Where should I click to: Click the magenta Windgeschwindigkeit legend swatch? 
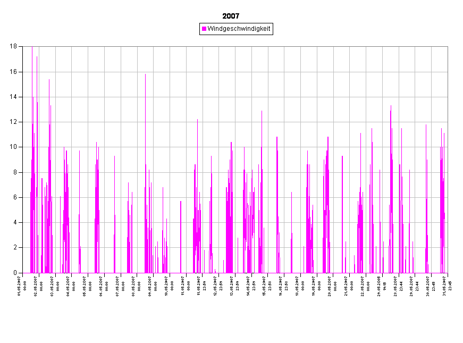click(204, 29)
